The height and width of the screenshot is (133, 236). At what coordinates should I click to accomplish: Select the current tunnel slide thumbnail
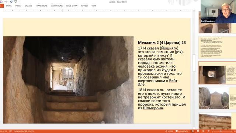point(217,73)
